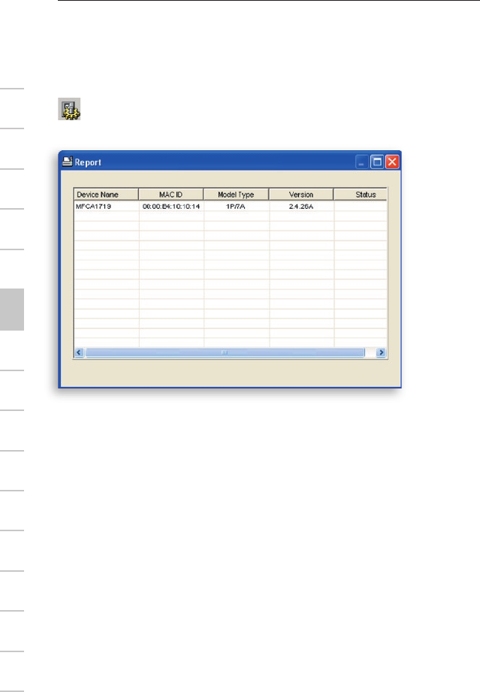
Task: Sort by Device Name column header
Action: point(106,194)
